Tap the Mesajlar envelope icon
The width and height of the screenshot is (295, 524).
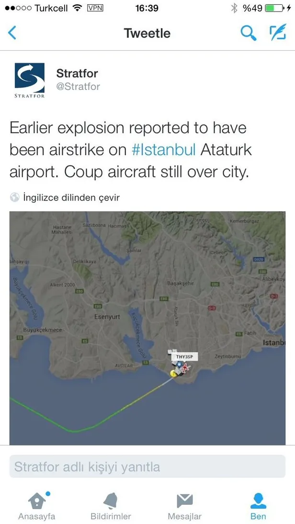click(184, 501)
